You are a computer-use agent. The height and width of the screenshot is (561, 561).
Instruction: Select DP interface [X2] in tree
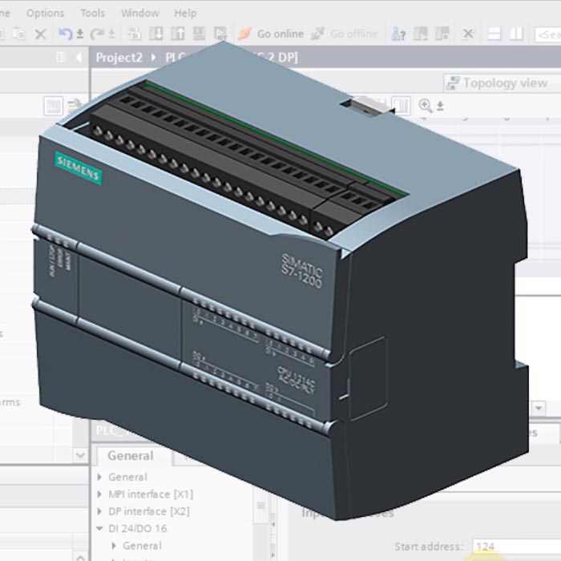(149, 511)
